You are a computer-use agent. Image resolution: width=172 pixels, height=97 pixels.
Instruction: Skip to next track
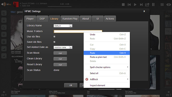141,4
